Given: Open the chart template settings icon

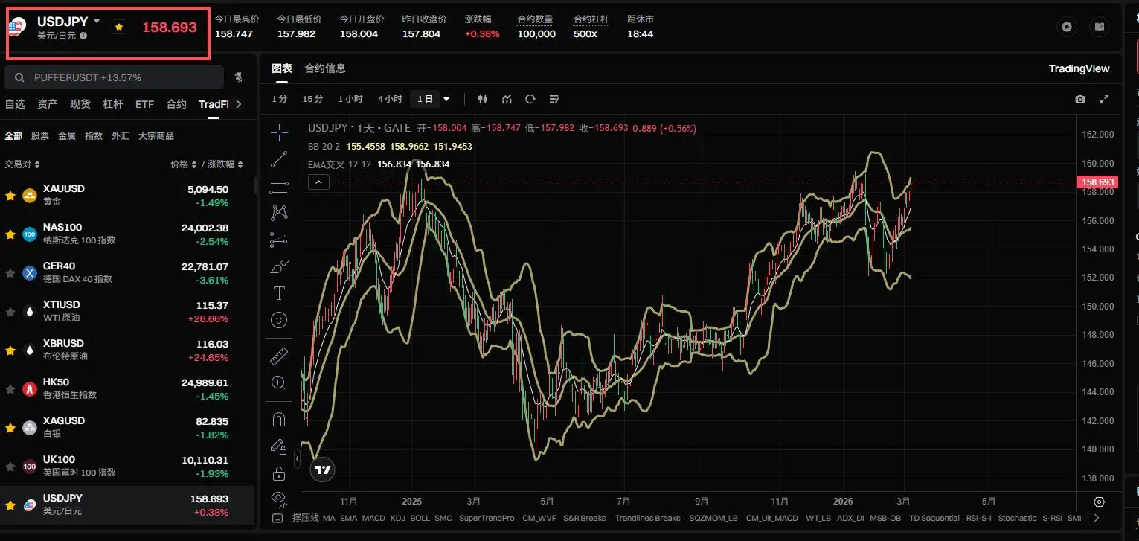Looking at the screenshot, I should click(x=554, y=99).
